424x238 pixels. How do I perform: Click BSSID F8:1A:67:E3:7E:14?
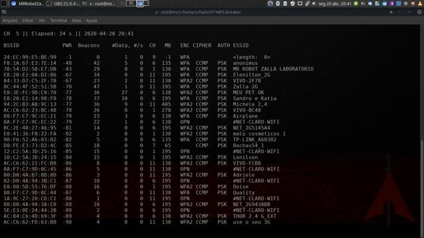[30, 63]
